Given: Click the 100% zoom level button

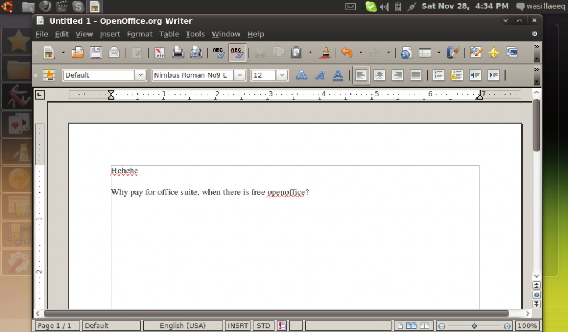Looking at the screenshot, I should point(527,326).
